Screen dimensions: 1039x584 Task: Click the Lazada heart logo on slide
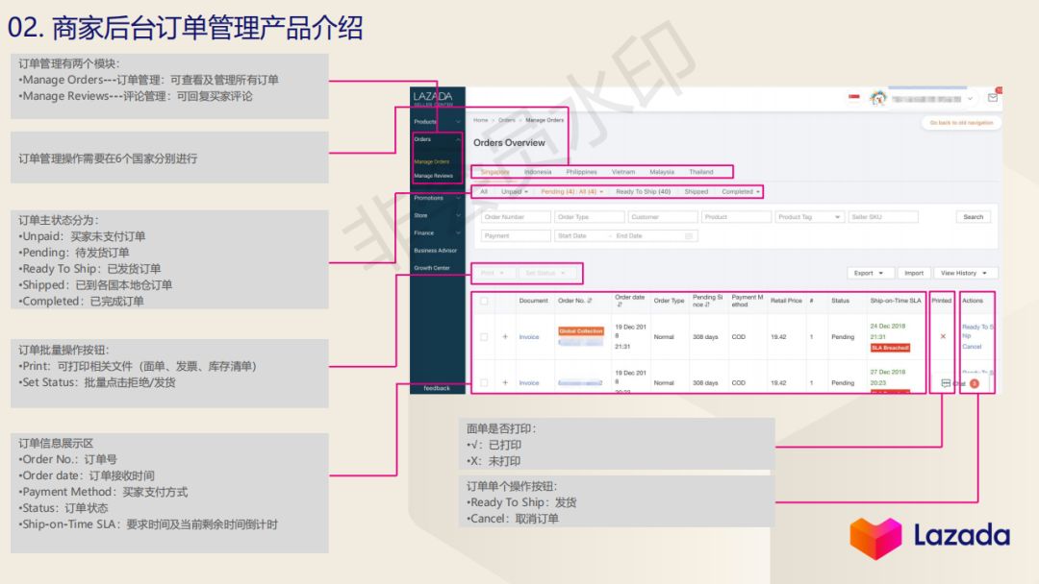[x=875, y=538]
